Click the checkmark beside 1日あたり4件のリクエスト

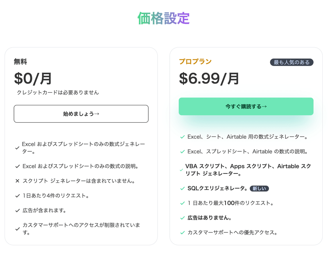pyautogui.click(x=18, y=196)
